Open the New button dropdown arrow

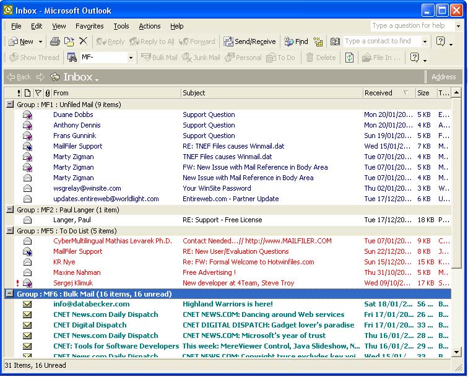[x=41, y=42]
